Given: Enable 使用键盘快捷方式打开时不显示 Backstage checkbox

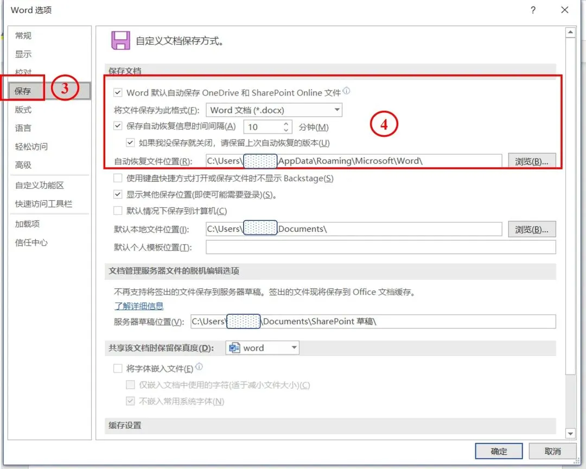Looking at the screenshot, I should click(118, 178).
